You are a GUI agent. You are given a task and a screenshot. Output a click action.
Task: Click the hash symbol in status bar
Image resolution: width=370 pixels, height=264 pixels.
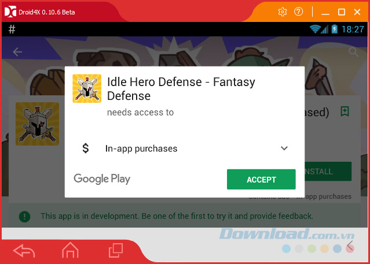coord(12,29)
